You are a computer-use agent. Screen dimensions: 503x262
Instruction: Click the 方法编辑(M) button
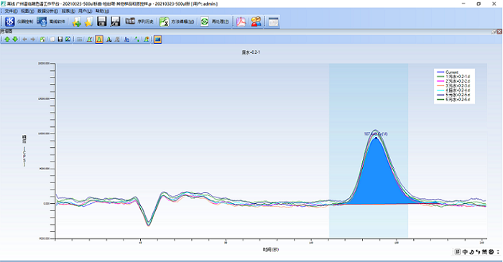(x=177, y=22)
